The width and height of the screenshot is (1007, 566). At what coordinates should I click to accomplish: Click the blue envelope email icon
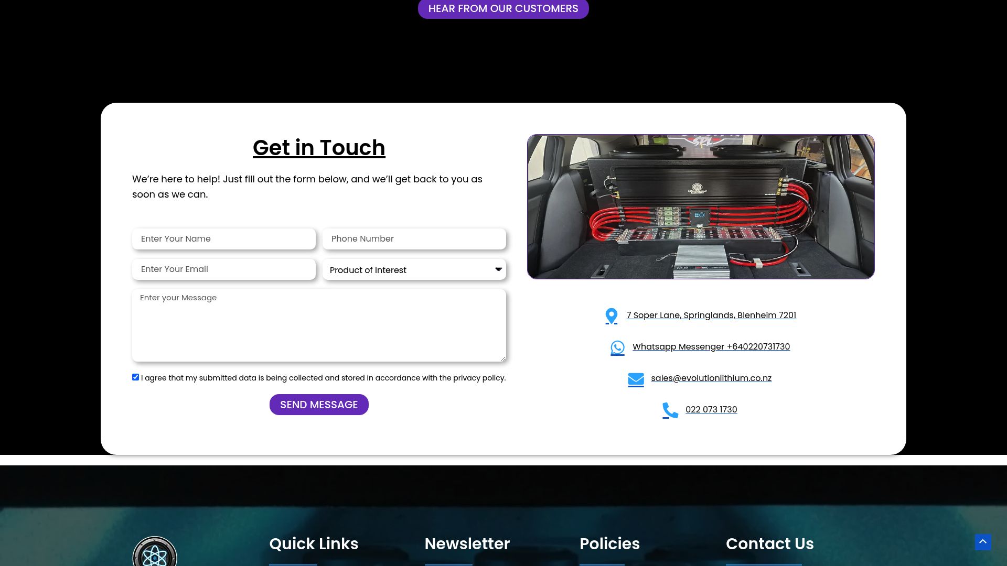[x=636, y=379]
